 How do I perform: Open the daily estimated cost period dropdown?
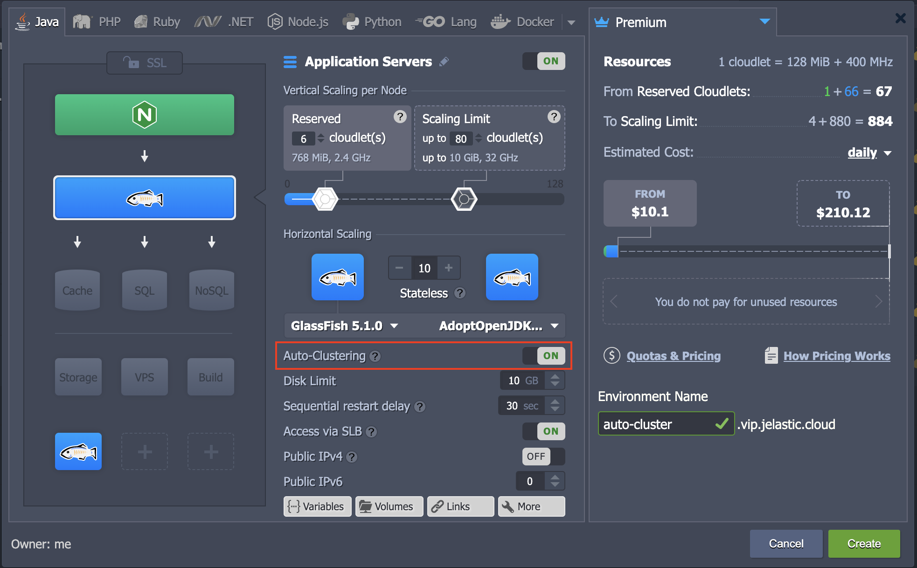coord(869,153)
